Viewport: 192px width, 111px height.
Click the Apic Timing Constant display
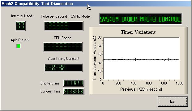click(63, 68)
